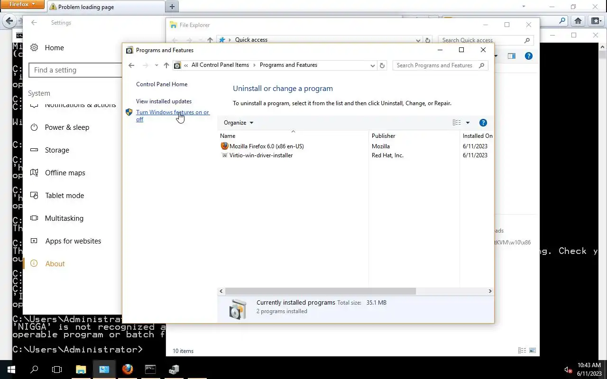The image size is (607, 379).
Task: Select the Problem loading page tab
Action: (x=105, y=7)
